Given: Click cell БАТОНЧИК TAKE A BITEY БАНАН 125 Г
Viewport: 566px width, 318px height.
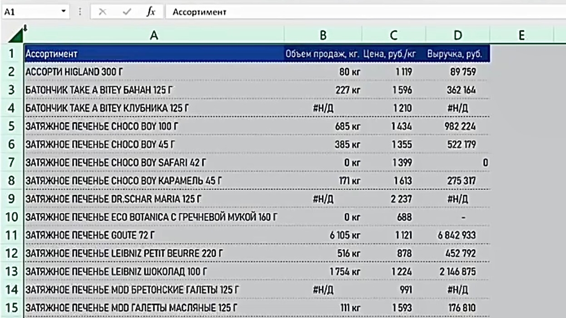Looking at the screenshot, I should point(154,90).
